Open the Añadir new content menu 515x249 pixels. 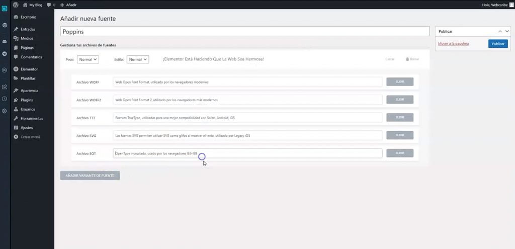pyautogui.click(x=68, y=5)
